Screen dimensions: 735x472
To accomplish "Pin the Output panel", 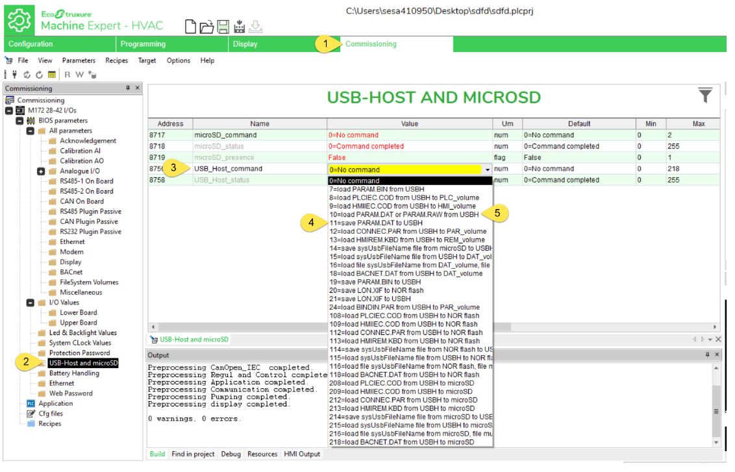I will 707,355.
